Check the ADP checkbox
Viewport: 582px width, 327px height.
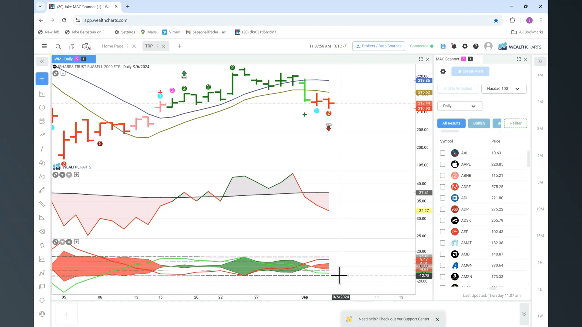[443, 209]
